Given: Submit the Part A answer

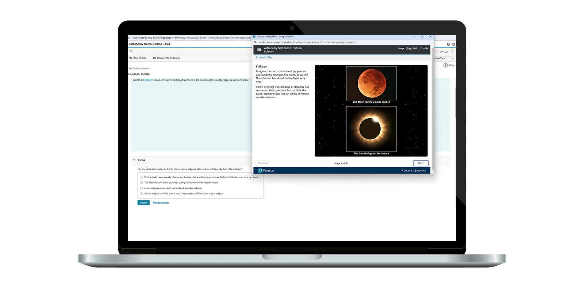Looking at the screenshot, I should pyautogui.click(x=143, y=203).
